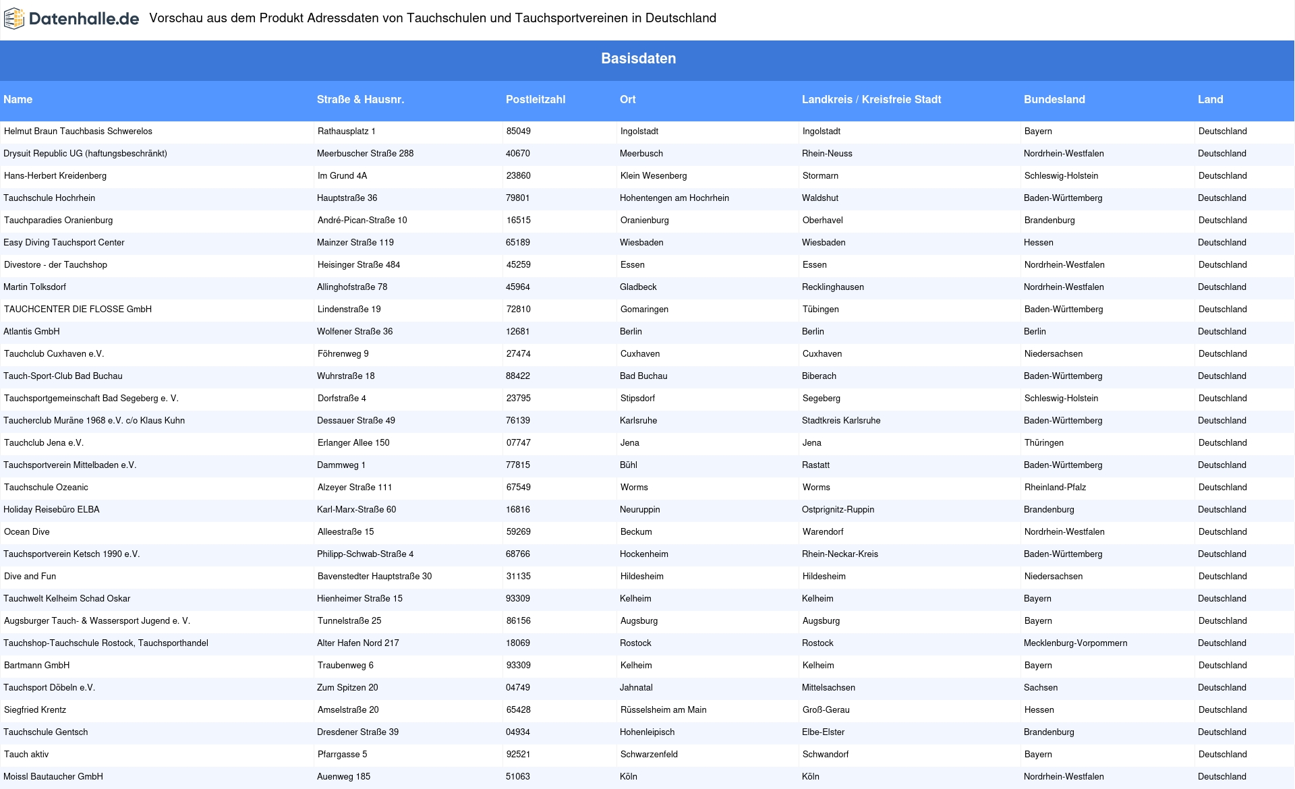Select Tauchsportverein Mittelbaden e.V. entry
This screenshot has width=1295, height=789.
(x=70, y=465)
